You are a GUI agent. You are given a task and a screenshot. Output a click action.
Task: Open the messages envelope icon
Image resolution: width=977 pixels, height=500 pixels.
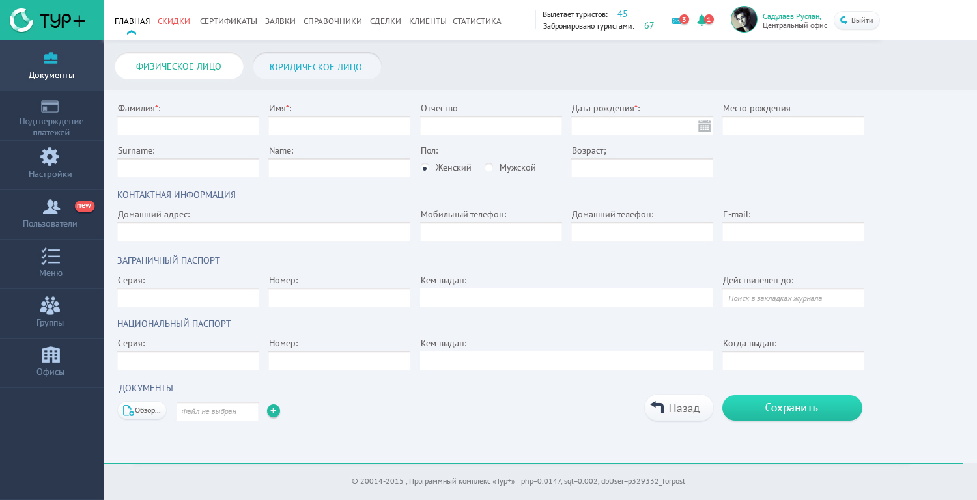[676, 21]
